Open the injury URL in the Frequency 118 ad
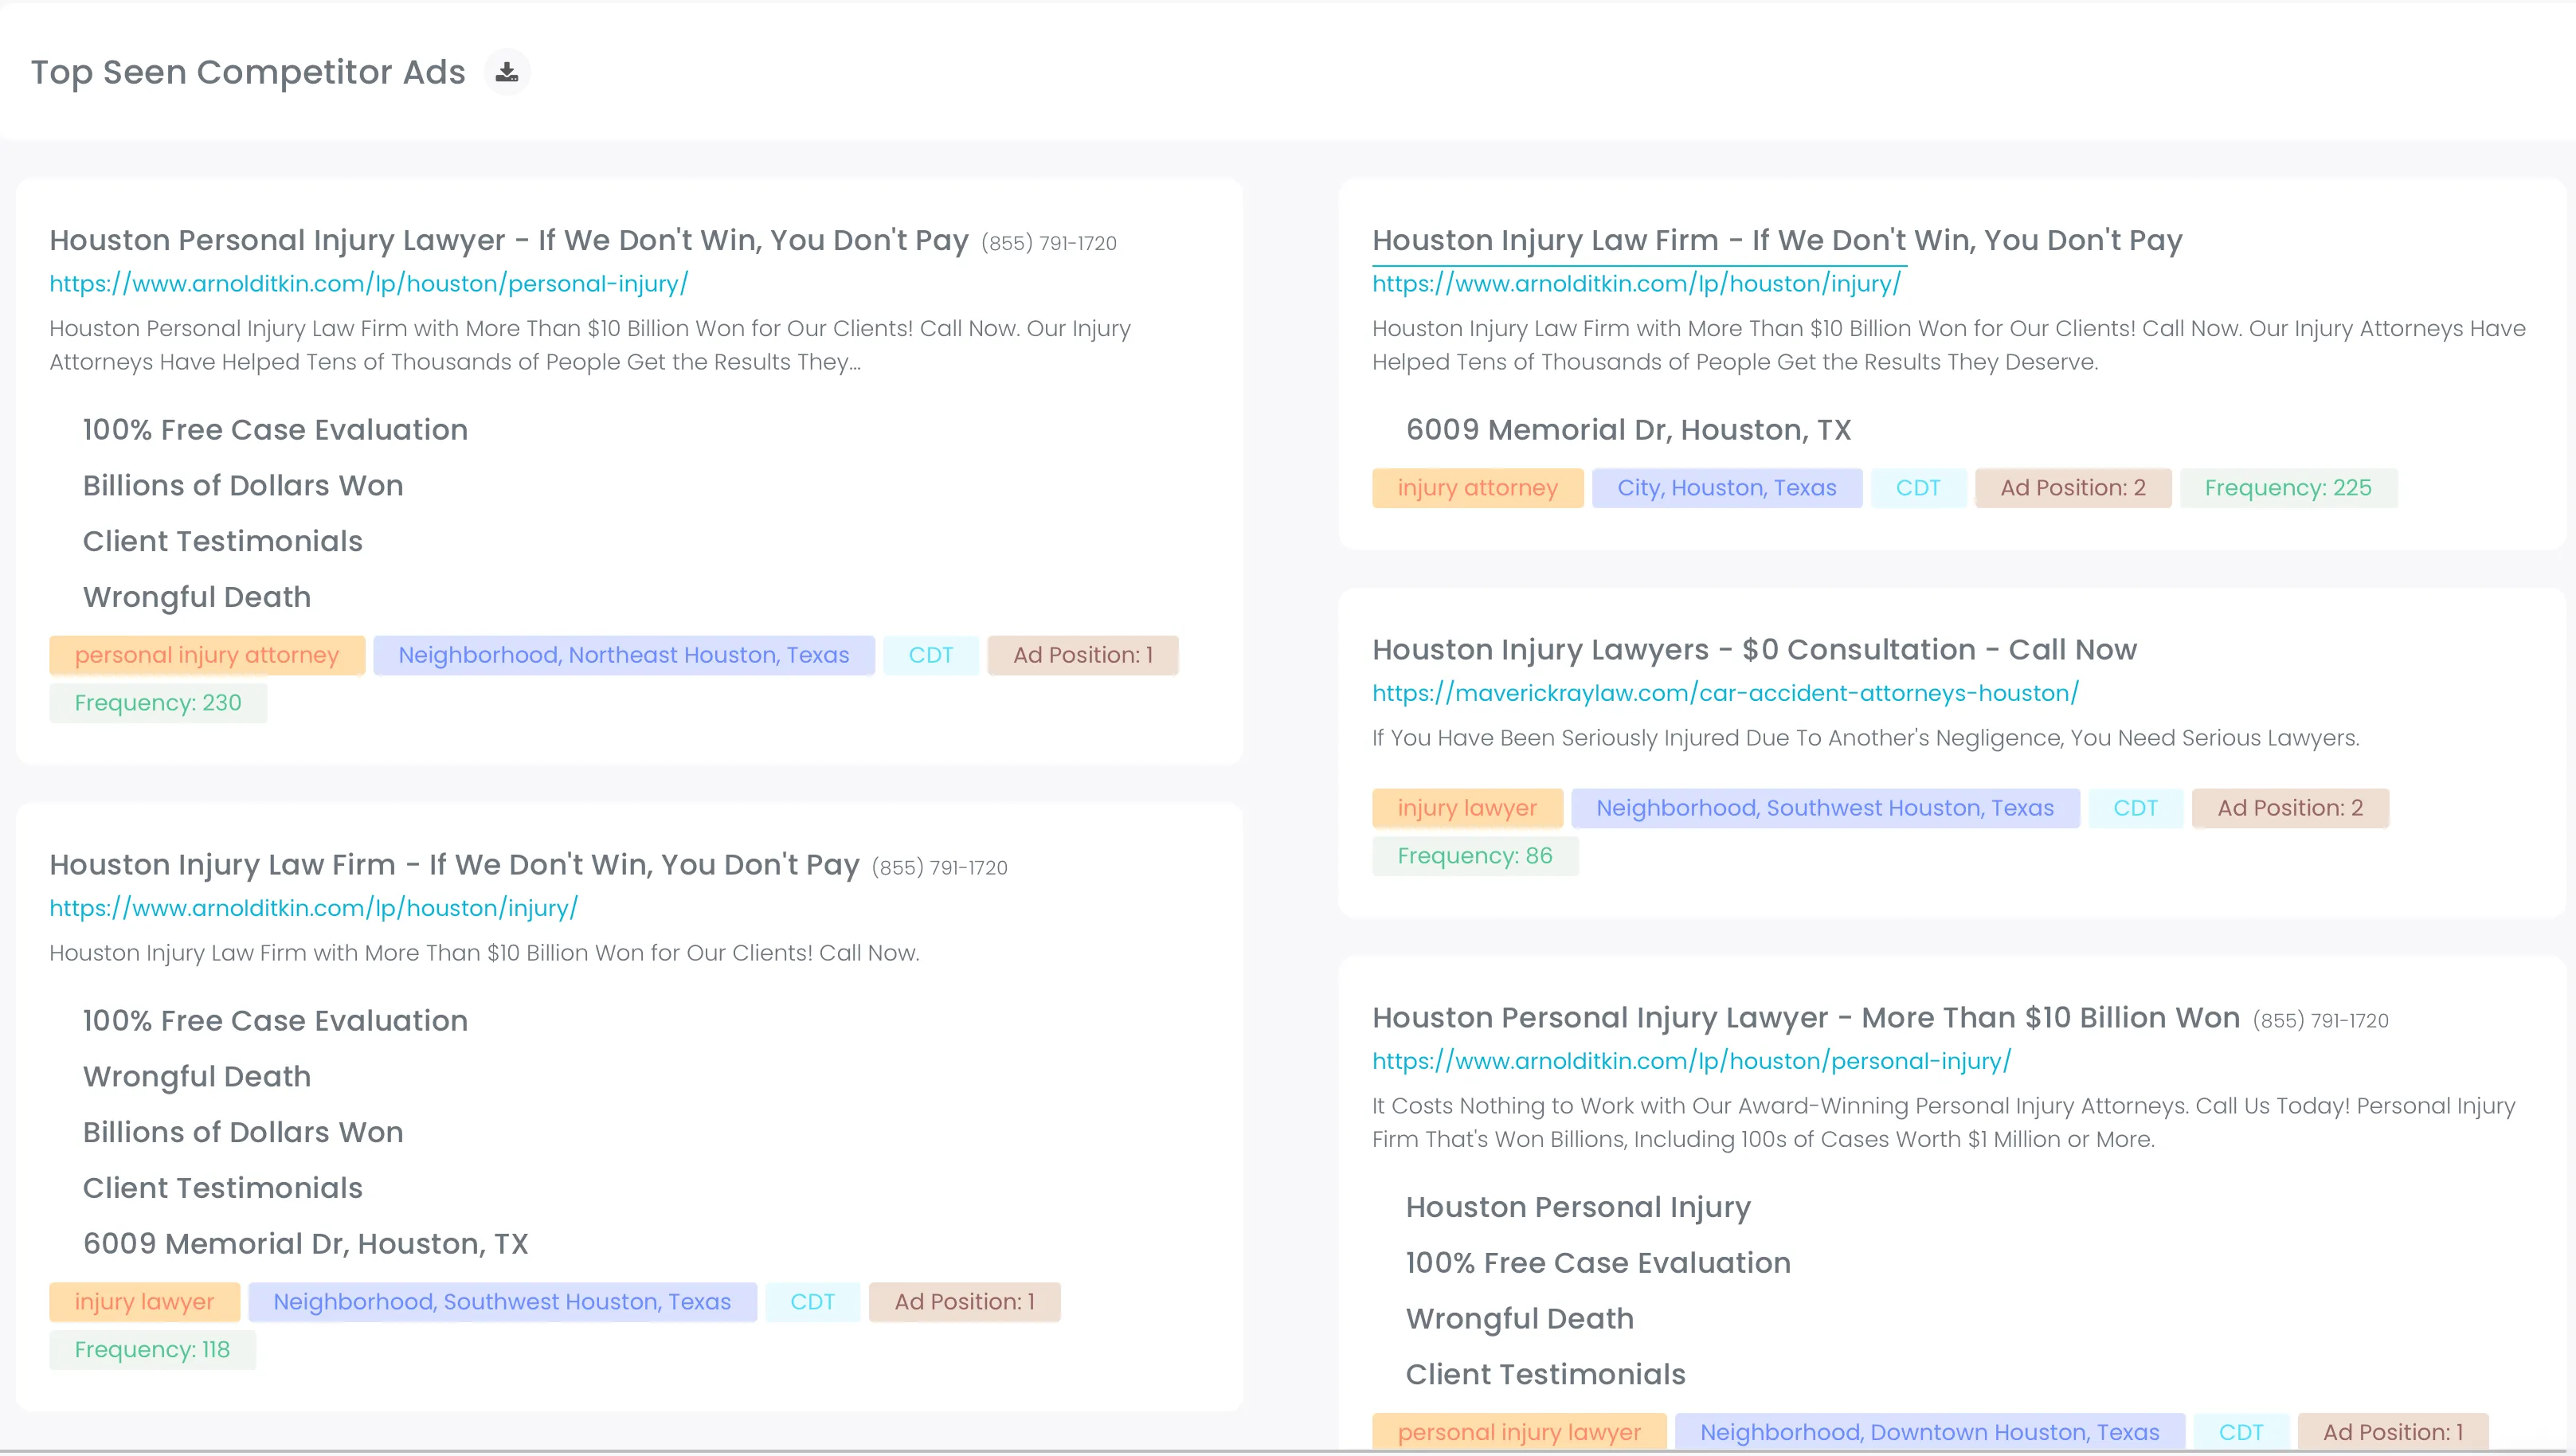 [314, 908]
